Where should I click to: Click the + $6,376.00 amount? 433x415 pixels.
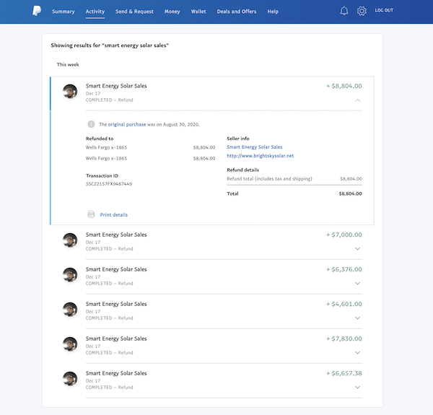344,269
